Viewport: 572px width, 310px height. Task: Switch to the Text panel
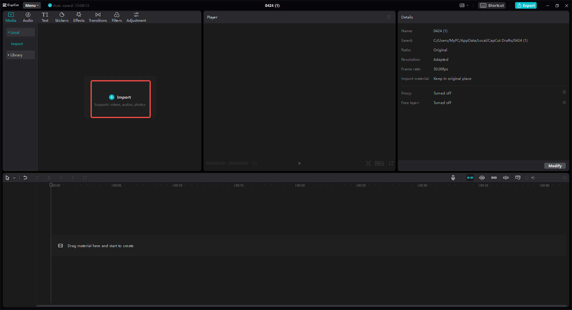point(45,17)
